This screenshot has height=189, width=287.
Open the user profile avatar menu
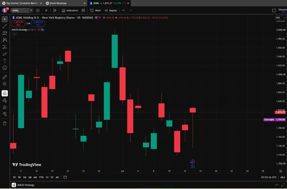click(5, 10)
